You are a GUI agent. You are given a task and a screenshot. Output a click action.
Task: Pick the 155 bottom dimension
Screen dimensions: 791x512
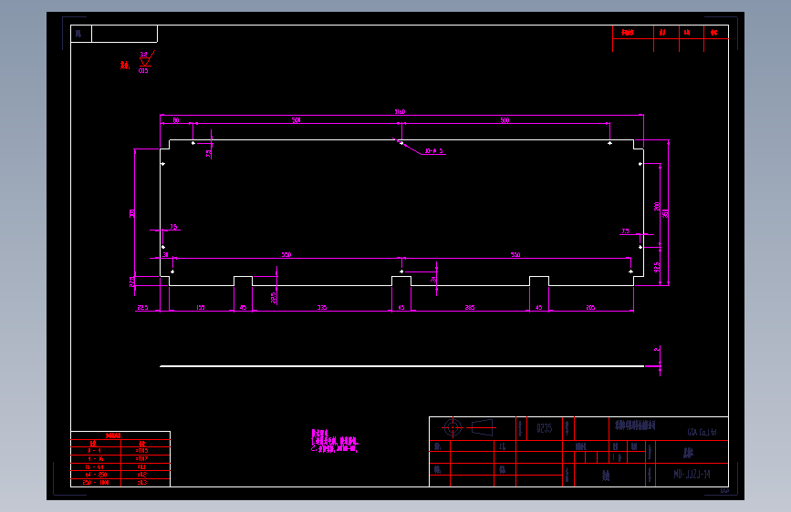coord(201,307)
